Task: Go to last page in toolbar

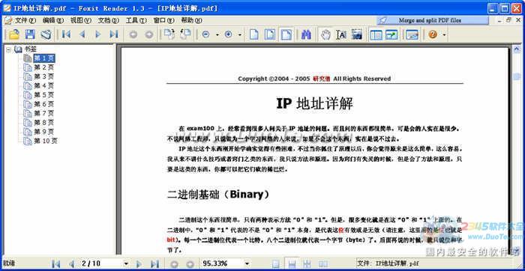Action: tap(114, 34)
